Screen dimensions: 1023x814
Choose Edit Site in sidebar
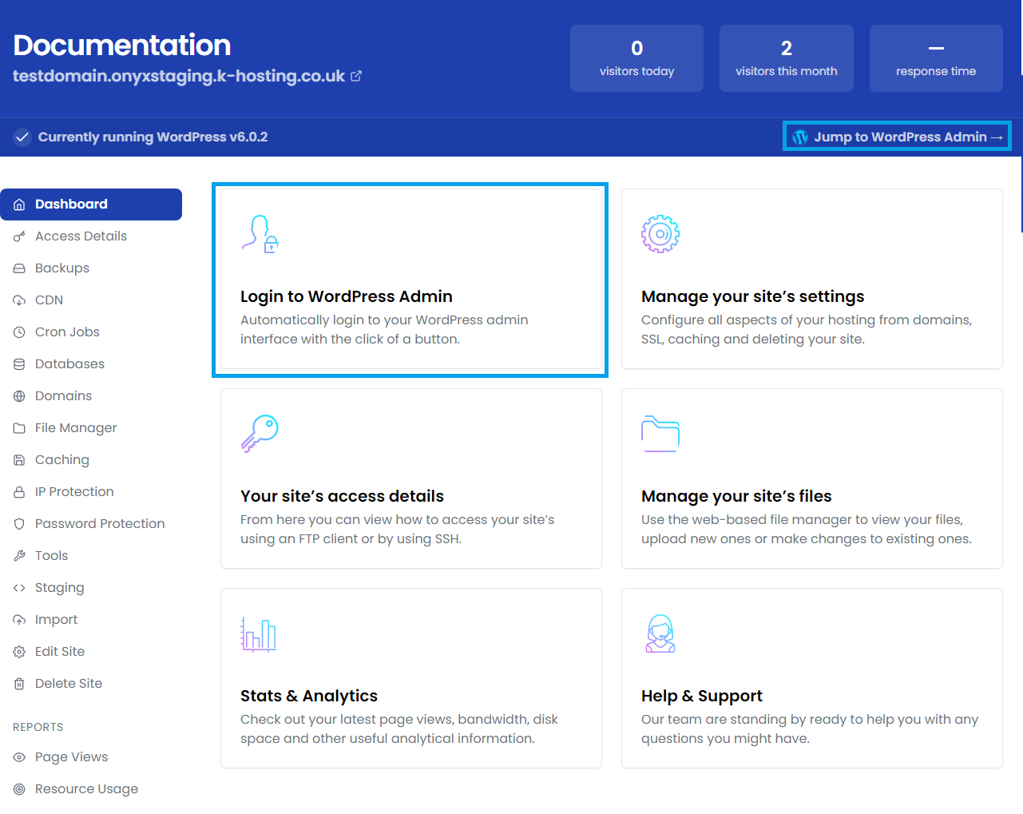click(91, 652)
